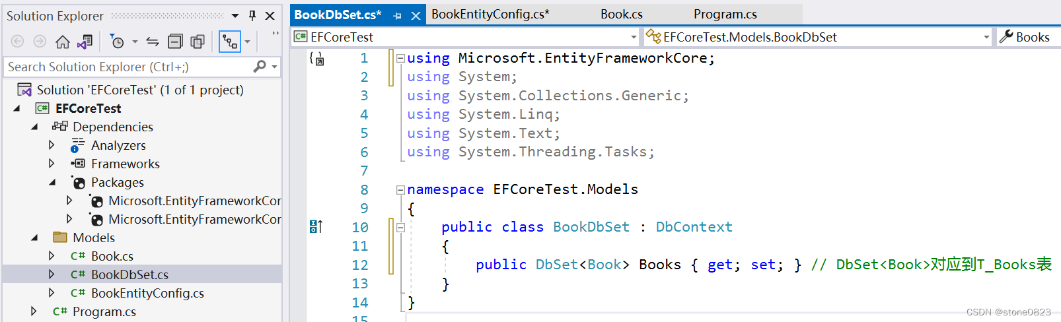Collapse the Dependencies node
This screenshot has width=1061, height=322.
[34, 127]
